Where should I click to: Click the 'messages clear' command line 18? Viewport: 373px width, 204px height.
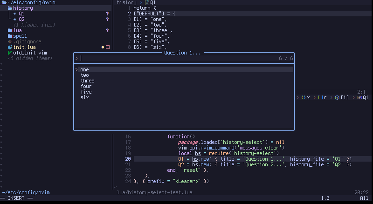[x=231, y=148]
